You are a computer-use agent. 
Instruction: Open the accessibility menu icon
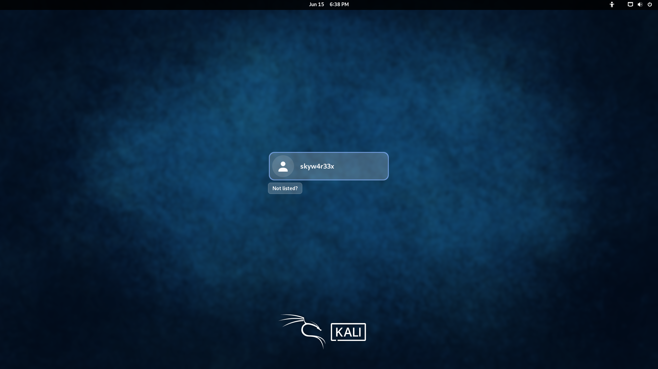coord(612,4)
